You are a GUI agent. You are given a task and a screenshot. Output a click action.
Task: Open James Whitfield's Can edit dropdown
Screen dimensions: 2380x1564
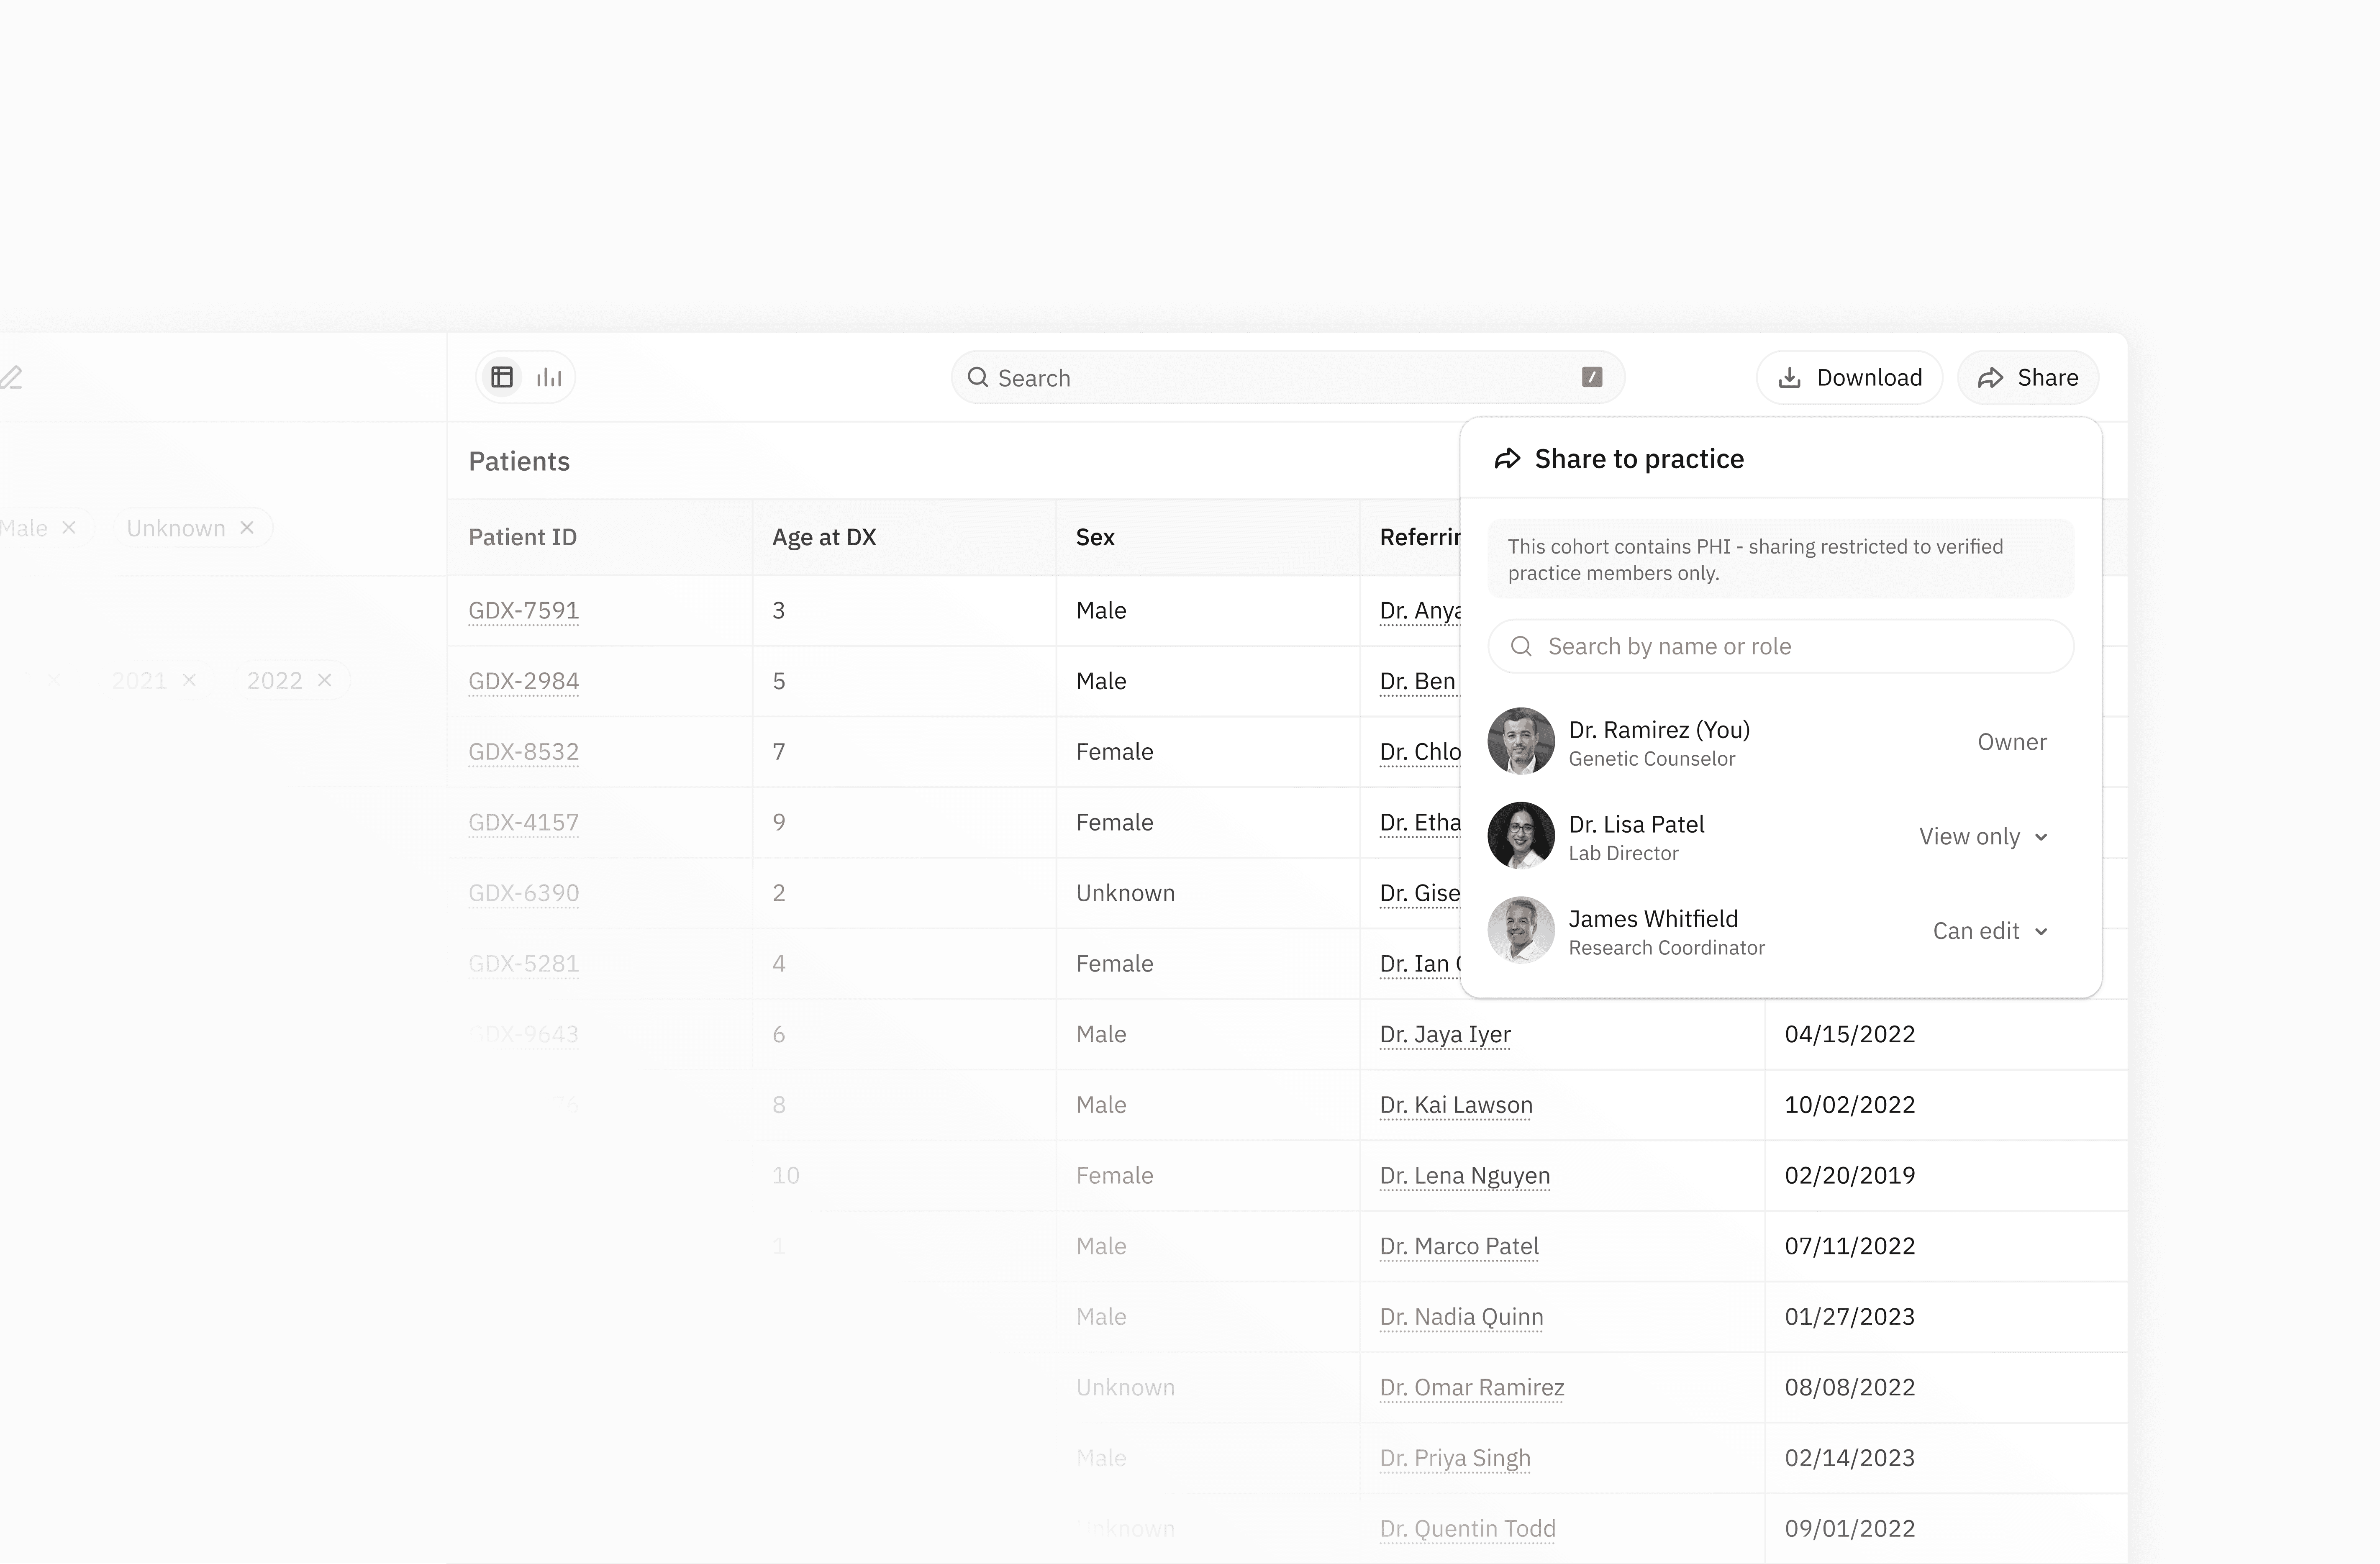1990,931
